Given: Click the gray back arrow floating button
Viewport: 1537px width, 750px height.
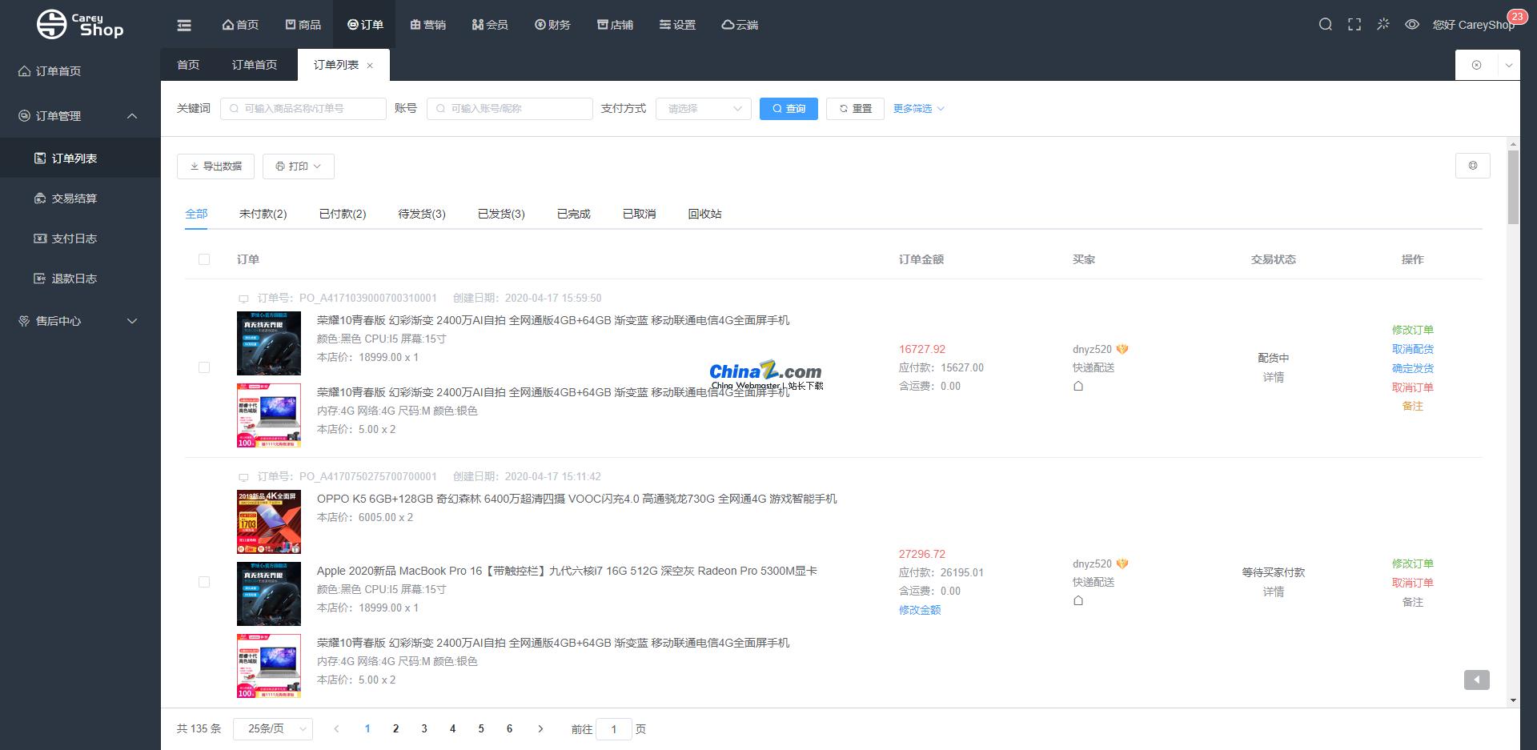Looking at the screenshot, I should 1477,680.
